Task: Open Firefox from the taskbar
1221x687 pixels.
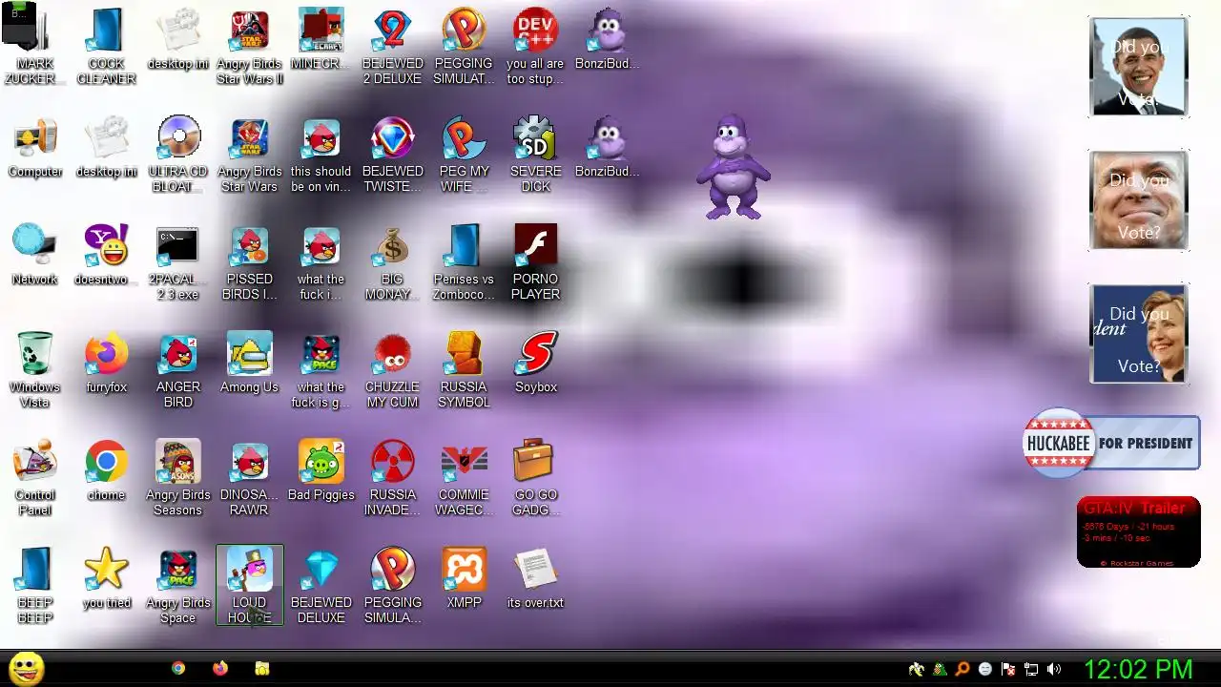Action: coord(220,669)
